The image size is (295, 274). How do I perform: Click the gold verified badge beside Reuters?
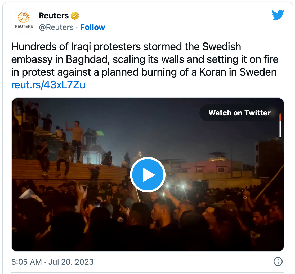coord(75,16)
